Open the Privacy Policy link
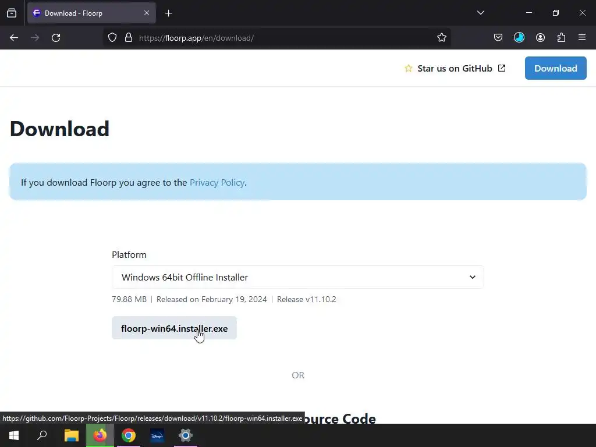 (x=217, y=182)
